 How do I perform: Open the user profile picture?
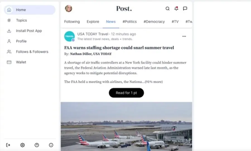68,9
